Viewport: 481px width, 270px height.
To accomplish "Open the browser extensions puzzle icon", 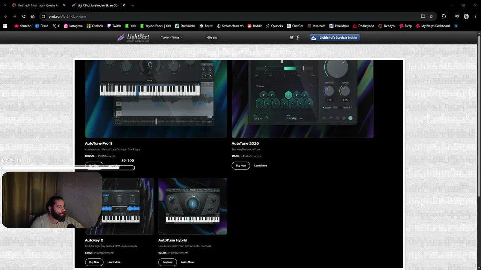I will (444, 16).
